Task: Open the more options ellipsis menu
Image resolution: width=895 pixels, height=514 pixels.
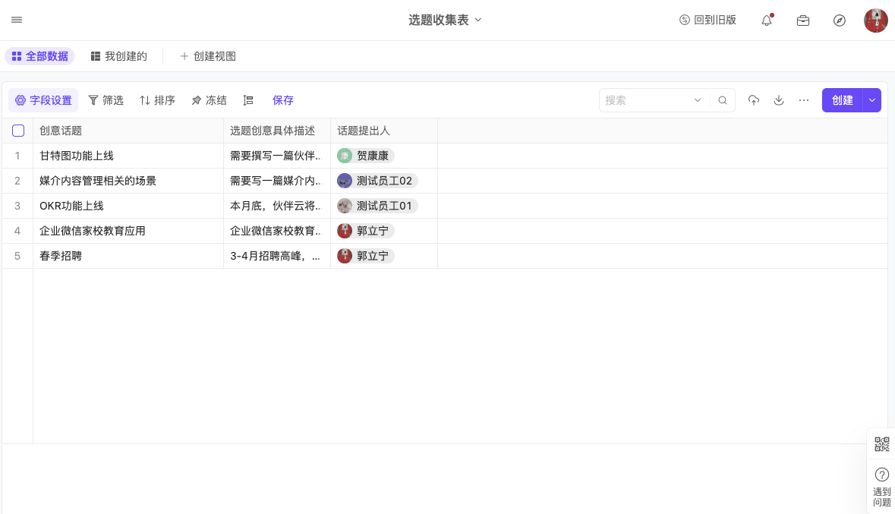Action: pyautogui.click(x=804, y=100)
